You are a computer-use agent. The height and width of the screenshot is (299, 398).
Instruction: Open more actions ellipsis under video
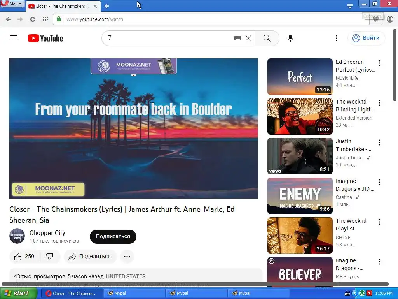coord(127,256)
